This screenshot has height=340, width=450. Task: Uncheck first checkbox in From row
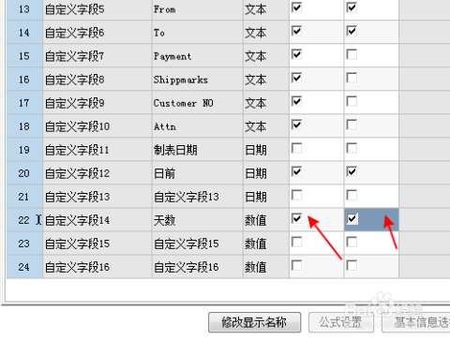click(x=296, y=7)
